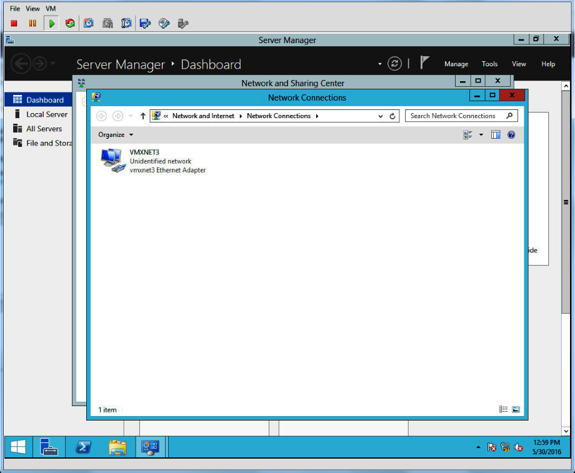Toggle the preview pane in Network Connections

coord(496,134)
